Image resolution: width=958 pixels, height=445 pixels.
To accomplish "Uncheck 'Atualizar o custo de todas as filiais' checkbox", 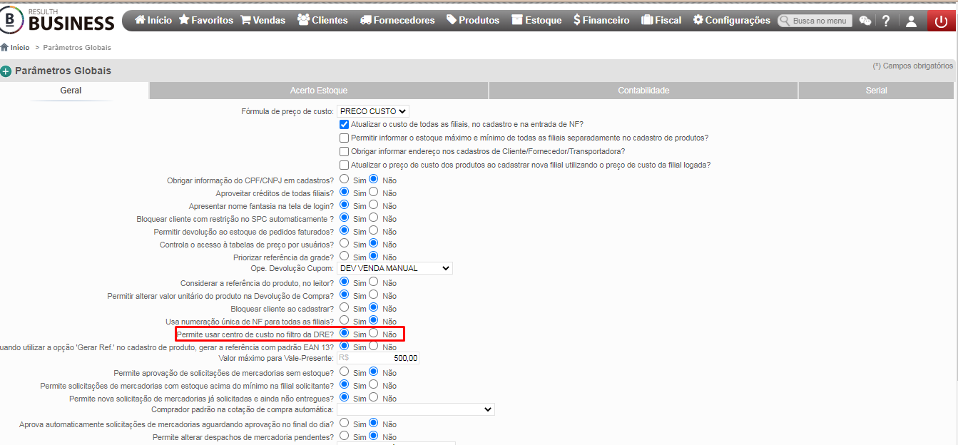I will [345, 124].
